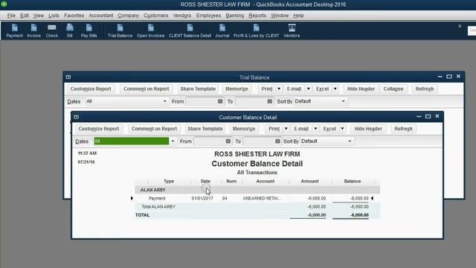Expand the Print arrow in Customer Balance Detail
The width and height of the screenshot is (476, 268).
click(286, 129)
